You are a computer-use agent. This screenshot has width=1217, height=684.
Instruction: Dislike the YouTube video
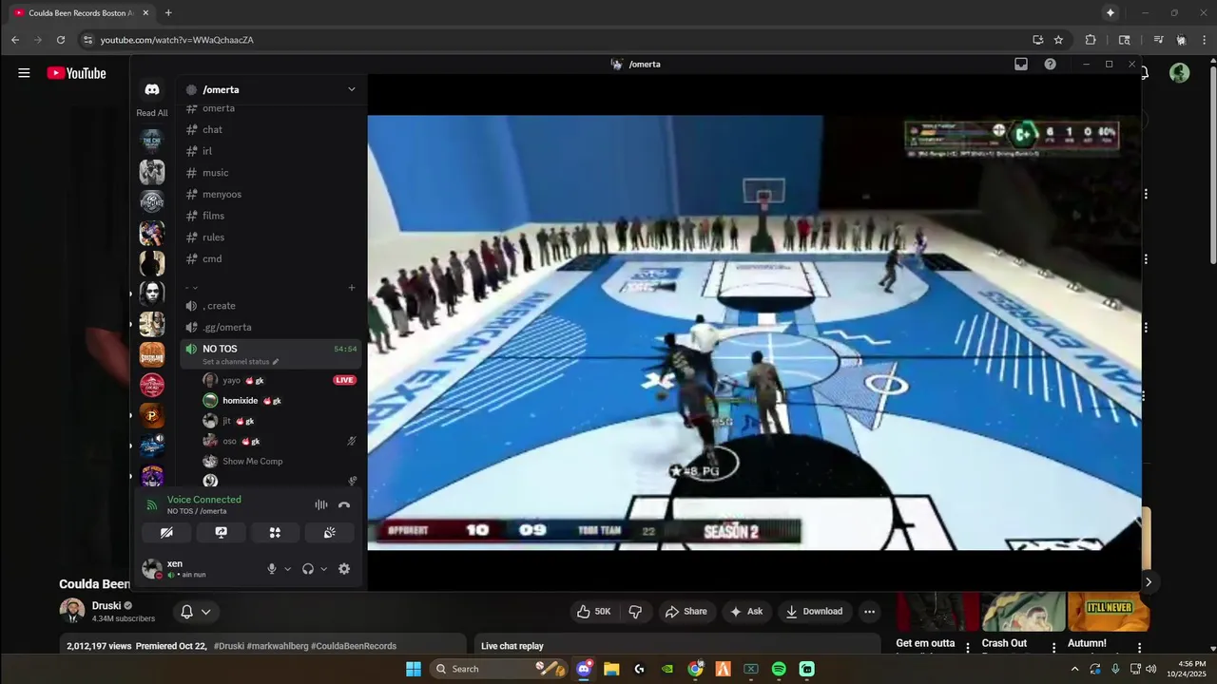coord(636,612)
